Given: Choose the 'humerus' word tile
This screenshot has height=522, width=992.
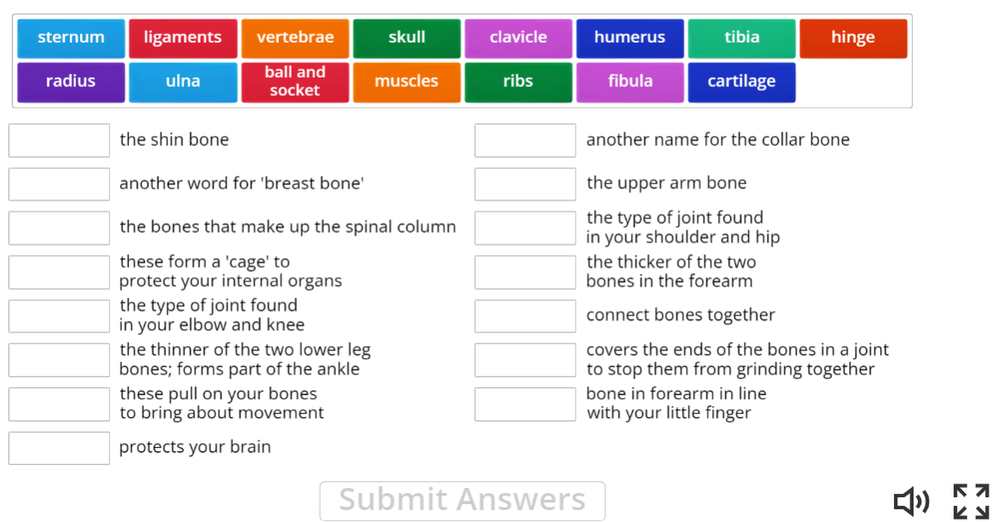Looking at the screenshot, I should [x=629, y=37].
